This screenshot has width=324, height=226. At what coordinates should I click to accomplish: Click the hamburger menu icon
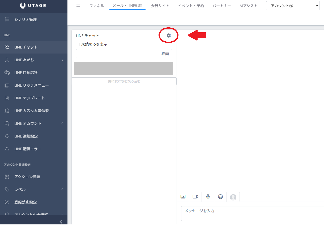[x=78, y=6]
